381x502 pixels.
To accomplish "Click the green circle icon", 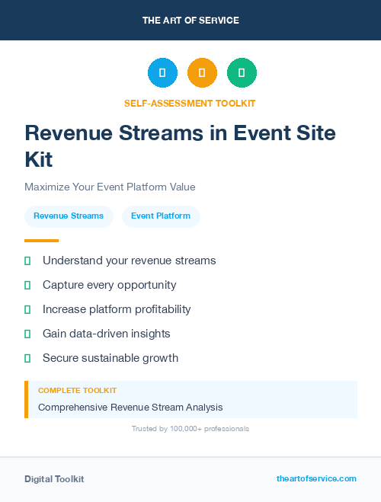I will point(242,72).
